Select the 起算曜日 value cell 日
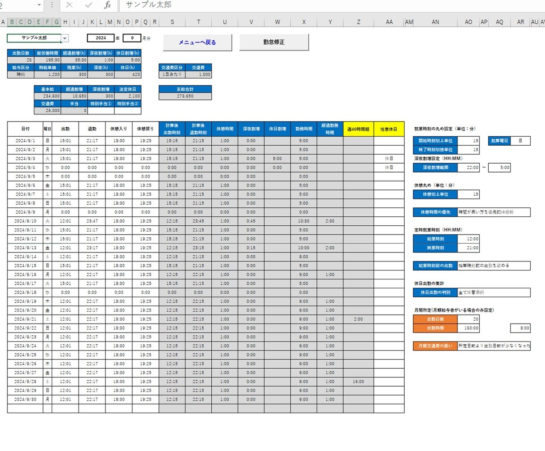Screen dimensions: 545x451 (x=520, y=141)
